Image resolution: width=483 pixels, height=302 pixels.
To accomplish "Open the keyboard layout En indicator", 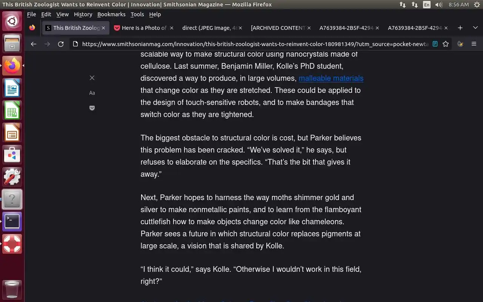I will pyautogui.click(x=426, y=5).
